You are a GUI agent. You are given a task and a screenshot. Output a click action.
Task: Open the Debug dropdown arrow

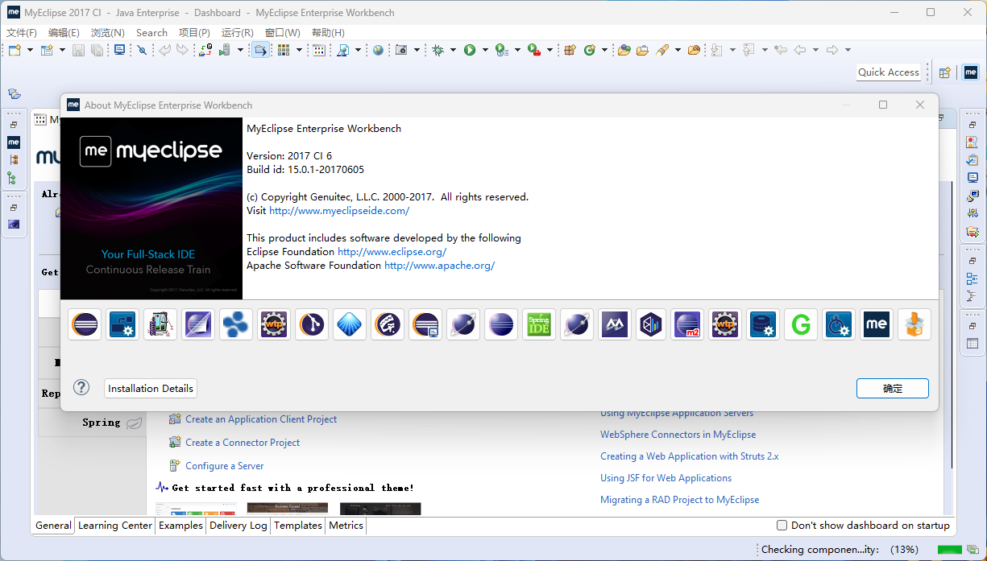click(453, 50)
